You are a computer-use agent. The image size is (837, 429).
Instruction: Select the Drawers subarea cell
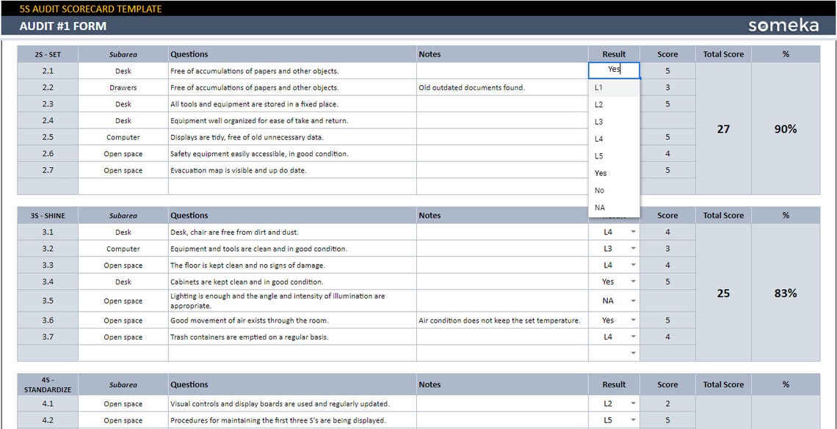click(x=123, y=87)
